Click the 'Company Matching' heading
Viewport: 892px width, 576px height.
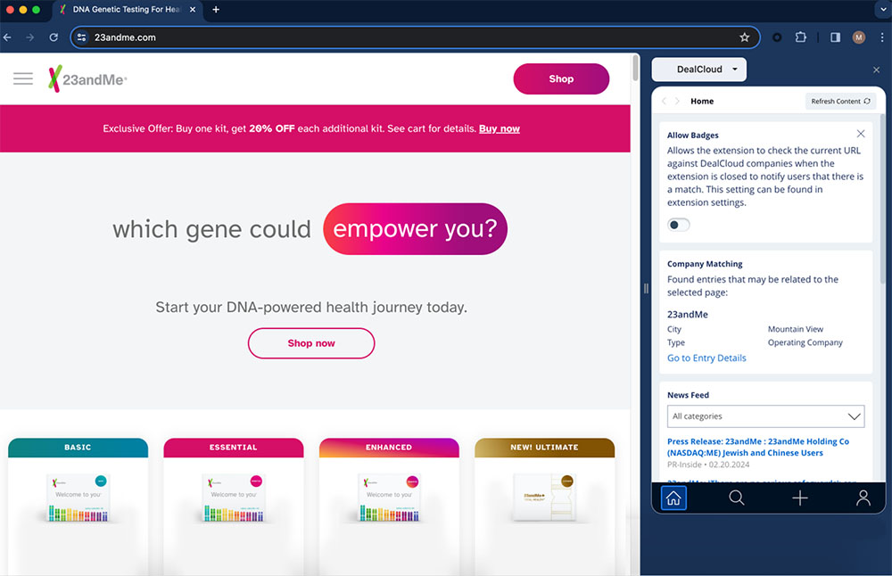click(x=705, y=264)
